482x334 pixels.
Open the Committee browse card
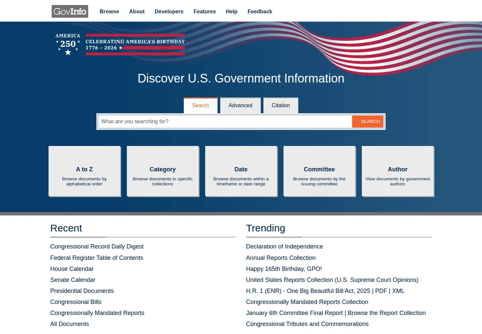coord(319,171)
